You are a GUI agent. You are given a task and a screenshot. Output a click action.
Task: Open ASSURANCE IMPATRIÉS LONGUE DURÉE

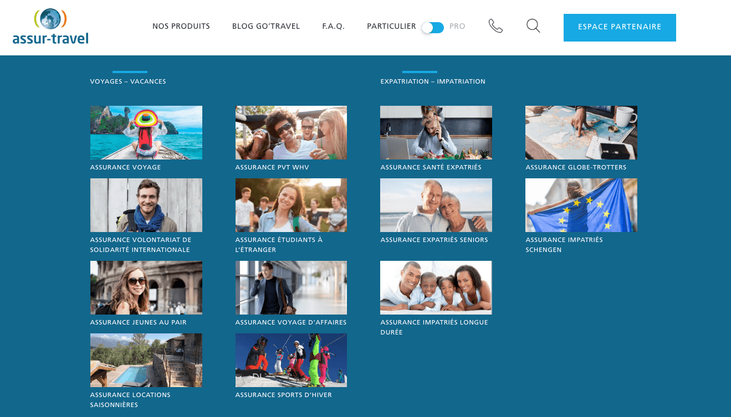point(434,327)
